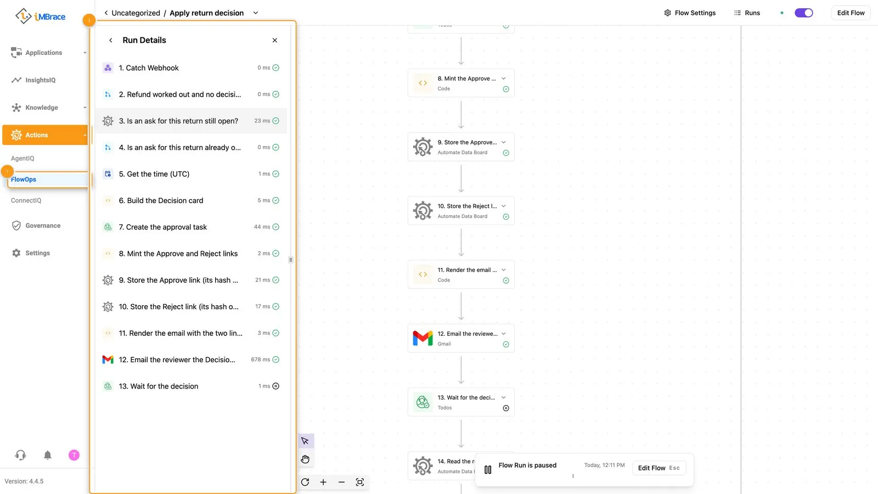The image size is (878, 494).
Task: Open step 13. Wait for the decision
Action: point(191,386)
